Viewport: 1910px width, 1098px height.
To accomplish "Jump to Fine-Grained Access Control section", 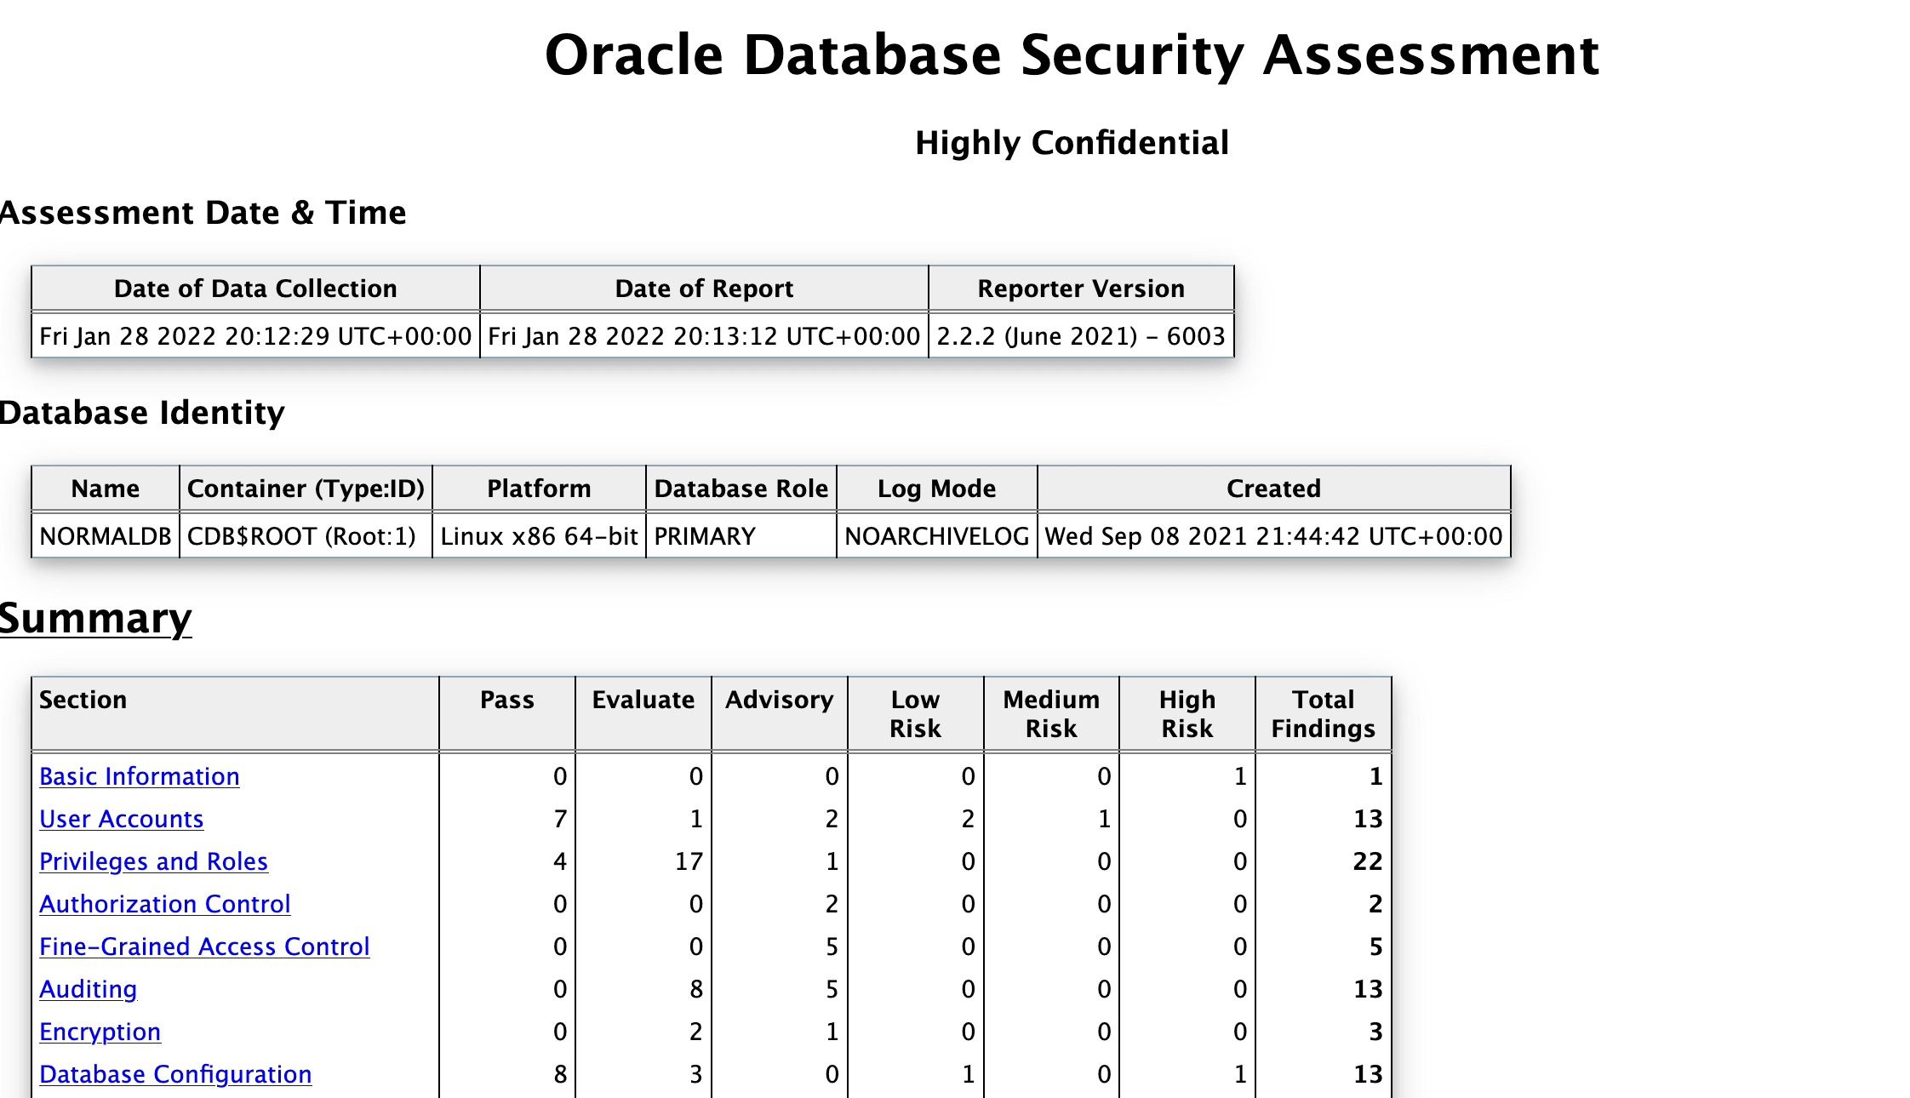I will coord(205,946).
